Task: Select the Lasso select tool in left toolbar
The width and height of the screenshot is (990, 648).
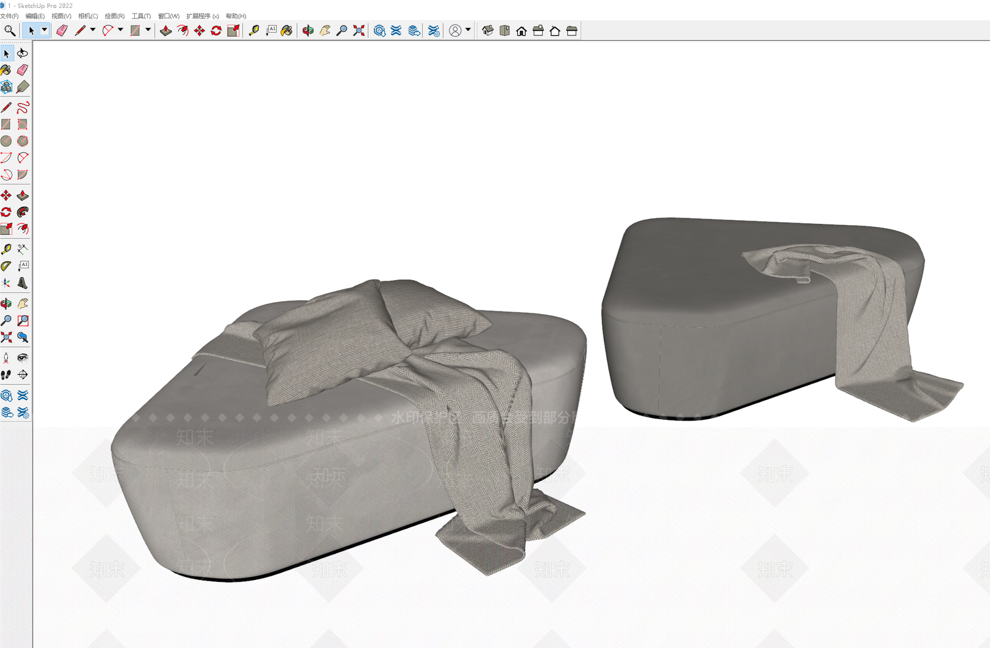Action: coord(23,53)
